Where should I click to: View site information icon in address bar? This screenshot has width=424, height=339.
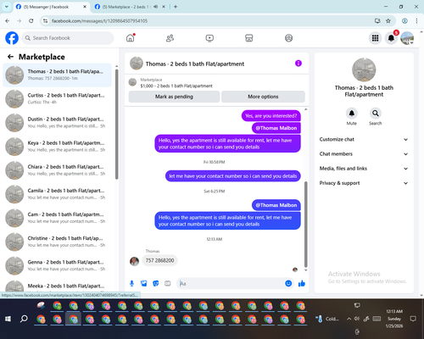(x=46, y=21)
